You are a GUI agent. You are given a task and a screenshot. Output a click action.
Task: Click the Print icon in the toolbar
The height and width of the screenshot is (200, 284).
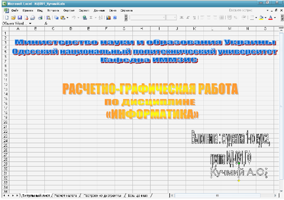point(40,17)
